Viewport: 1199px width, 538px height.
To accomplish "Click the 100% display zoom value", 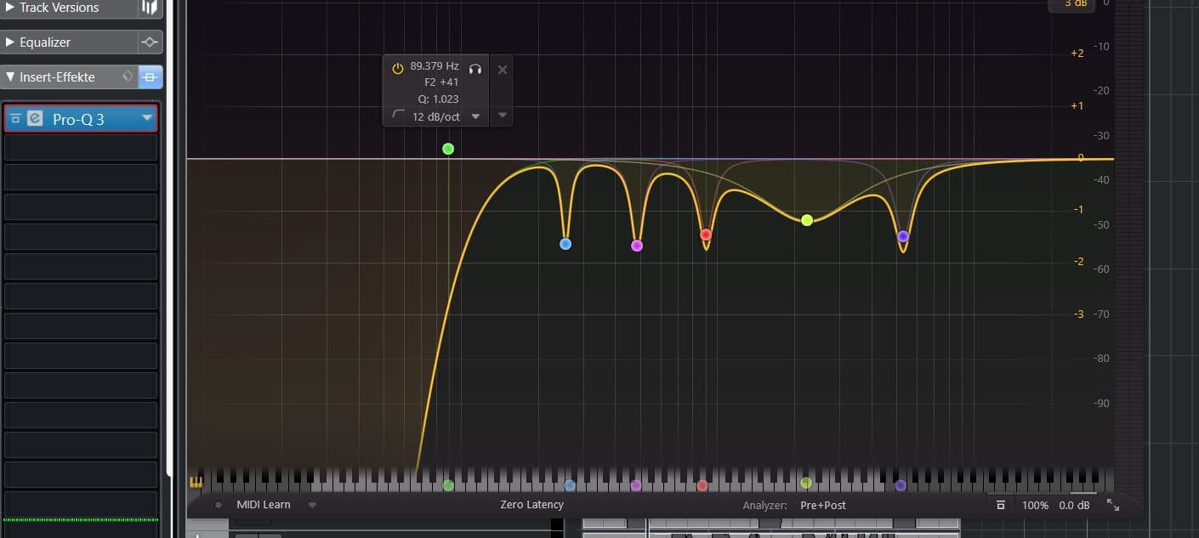I will [1035, 504].
